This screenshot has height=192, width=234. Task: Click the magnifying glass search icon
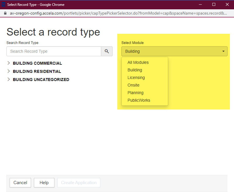pyautogui.click(x=107, y=51)
